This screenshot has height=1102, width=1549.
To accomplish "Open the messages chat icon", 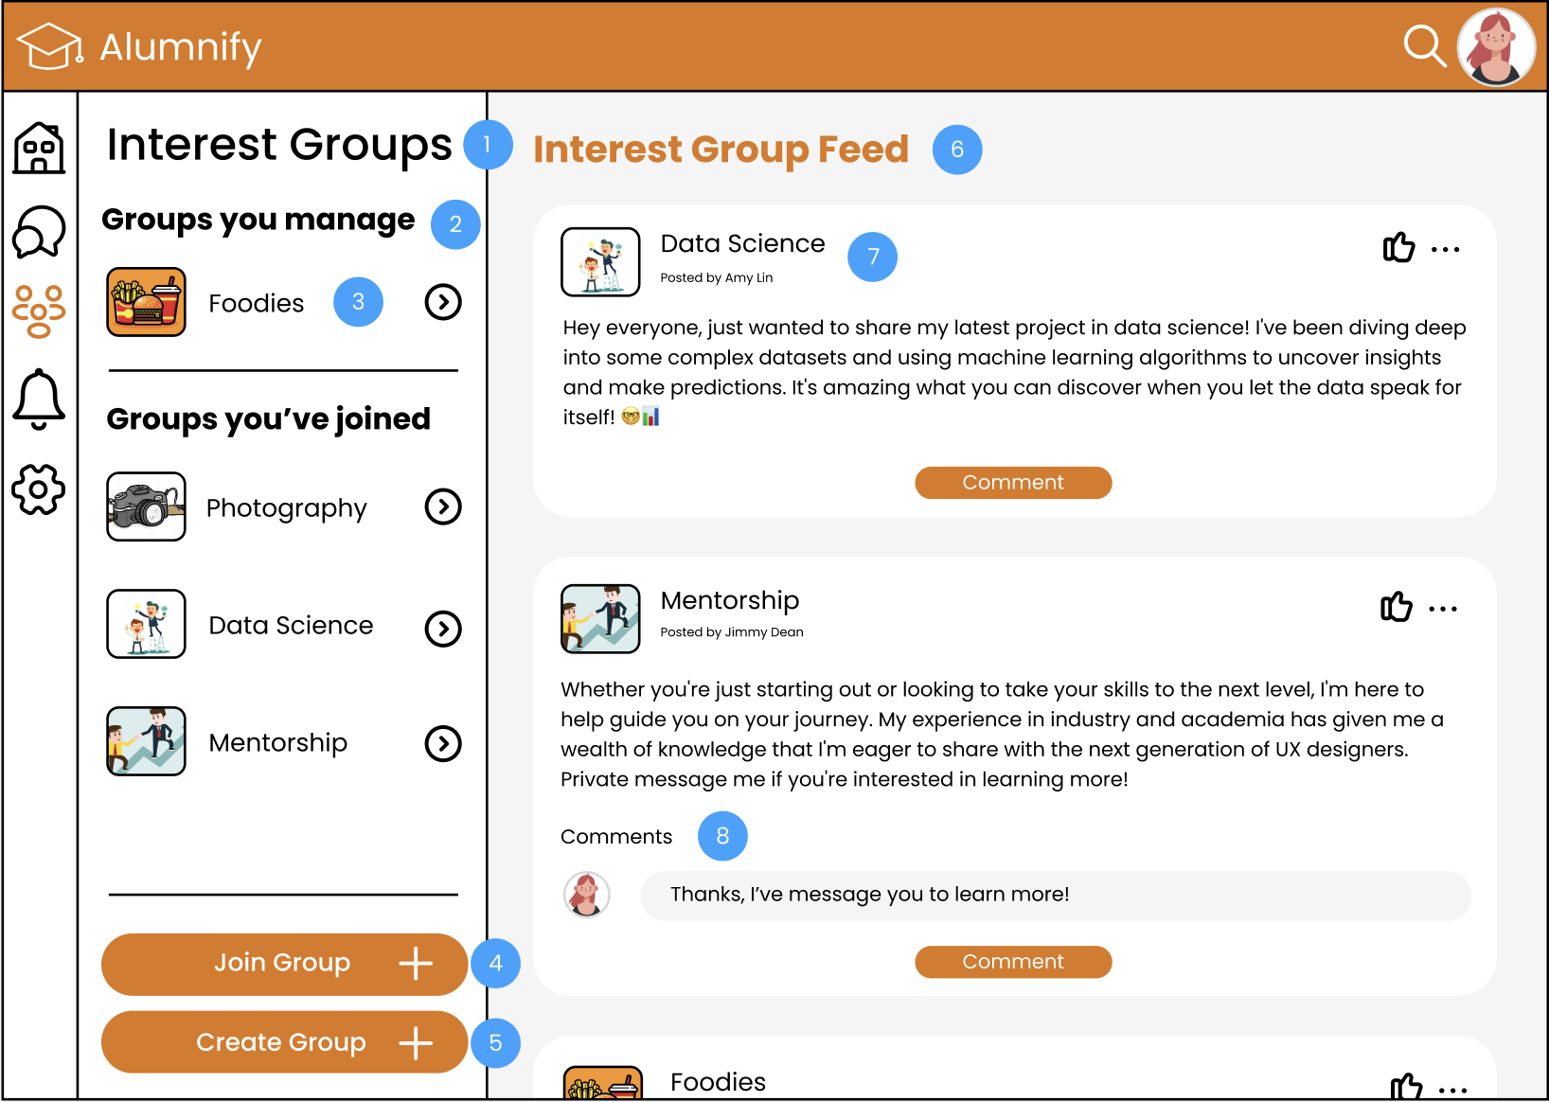I will (x=39, y=232).
